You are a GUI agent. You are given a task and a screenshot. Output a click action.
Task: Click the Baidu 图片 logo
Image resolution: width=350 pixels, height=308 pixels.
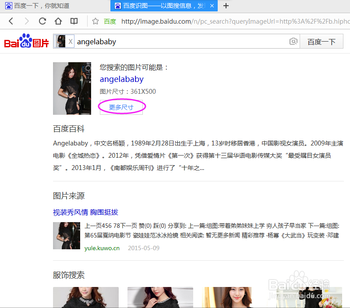26,41
